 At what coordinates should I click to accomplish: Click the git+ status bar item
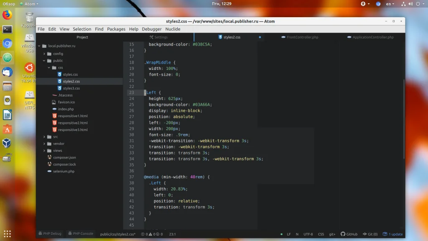coord(332,234)
